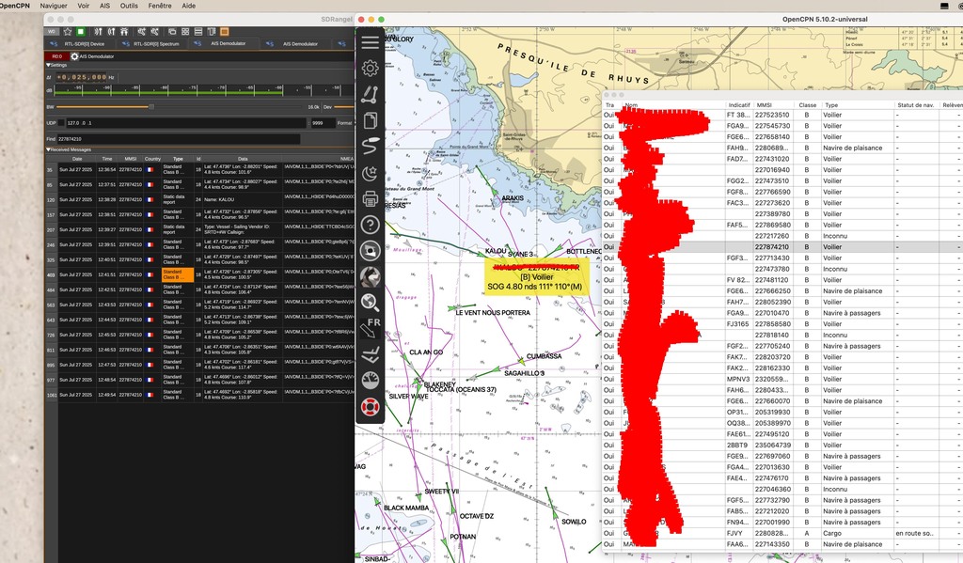Select the create route tool in OpenCPN

coord(370,94)
